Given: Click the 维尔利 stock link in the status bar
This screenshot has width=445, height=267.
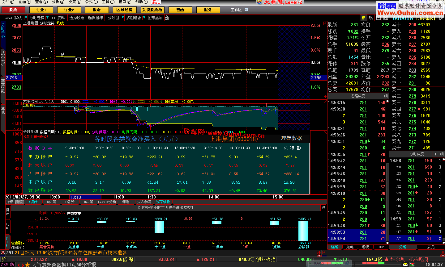Looking at the screenshot, I should (398, 259).
